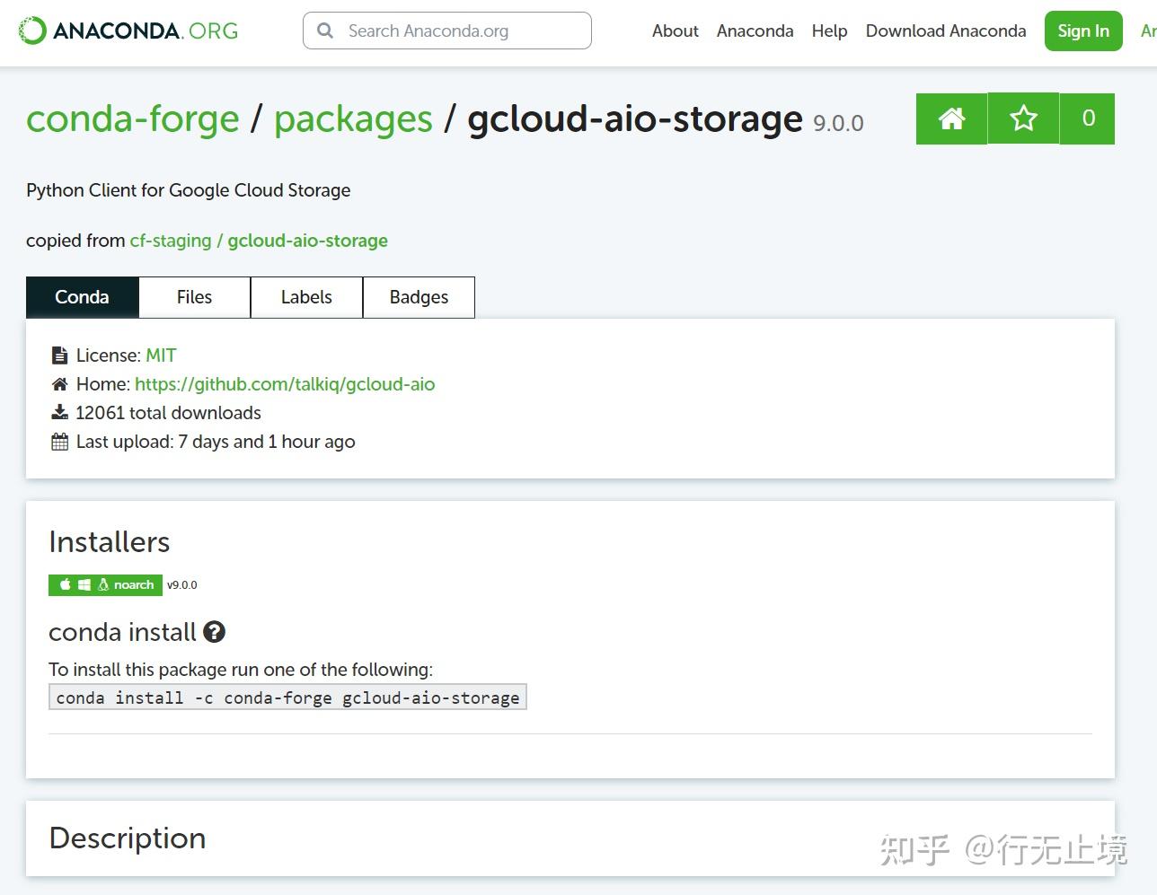
Task: Go to package home via house button
Action: (951, 118)
